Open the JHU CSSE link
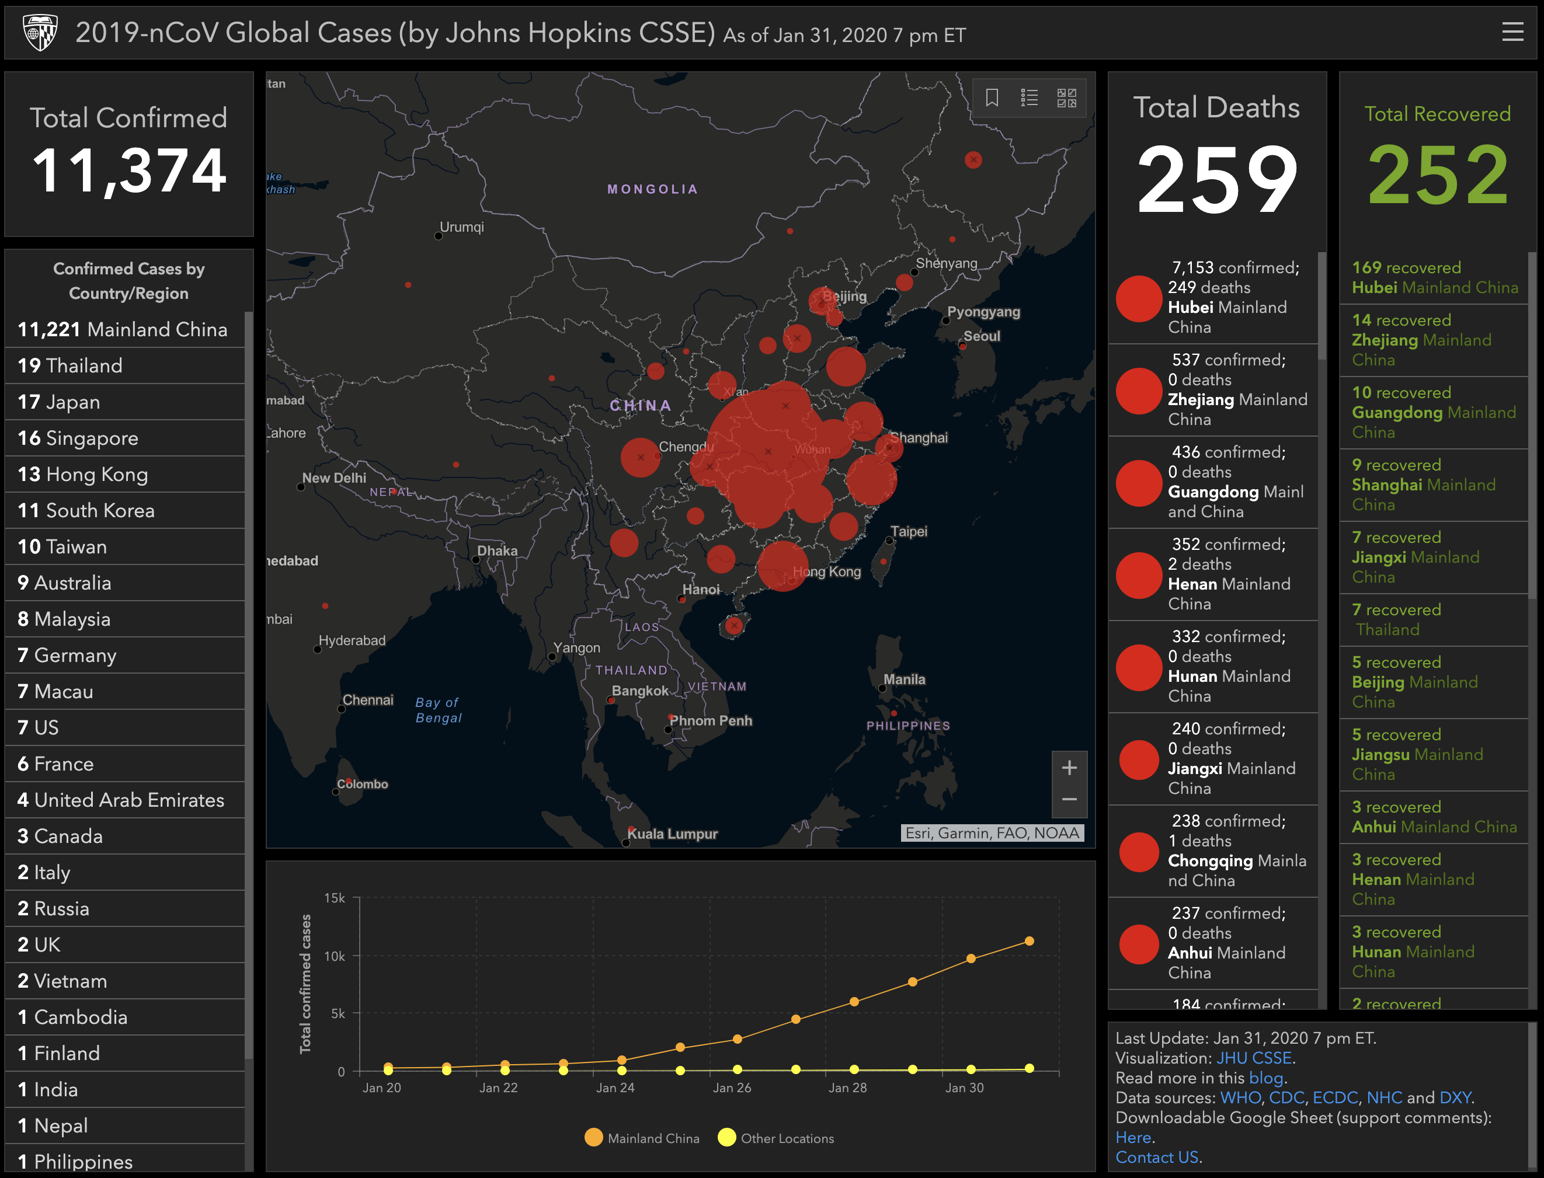The height and width of the screenshot is (1178, 1544). point(1254,1058)
